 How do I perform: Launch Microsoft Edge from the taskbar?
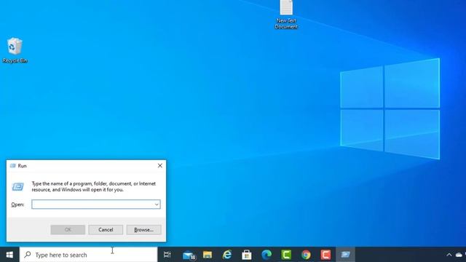tap(266, 255)
